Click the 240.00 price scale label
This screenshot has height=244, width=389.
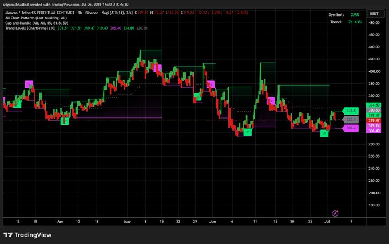click(374, 168)
